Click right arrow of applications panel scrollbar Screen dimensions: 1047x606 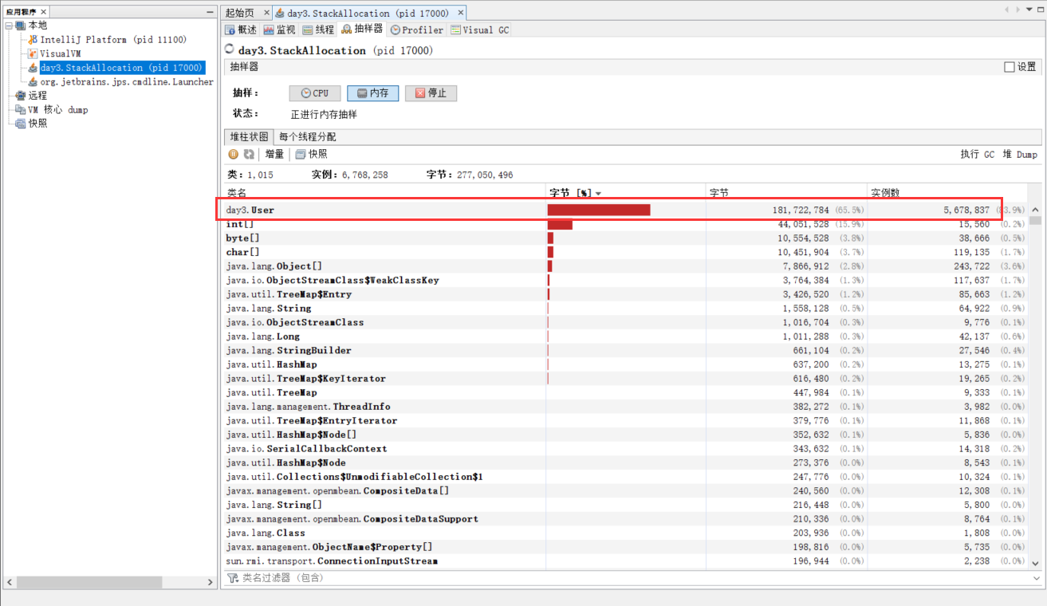(209, 582)
